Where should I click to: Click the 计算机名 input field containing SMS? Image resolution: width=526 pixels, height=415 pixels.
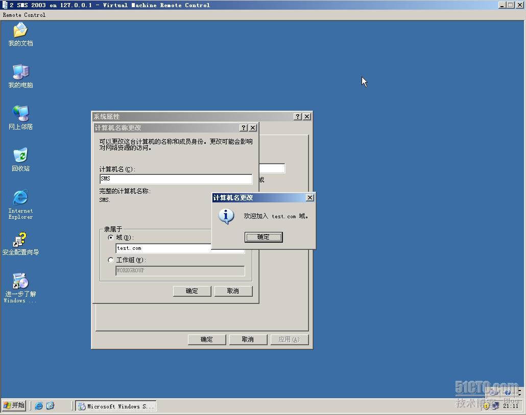pos(176,179)
